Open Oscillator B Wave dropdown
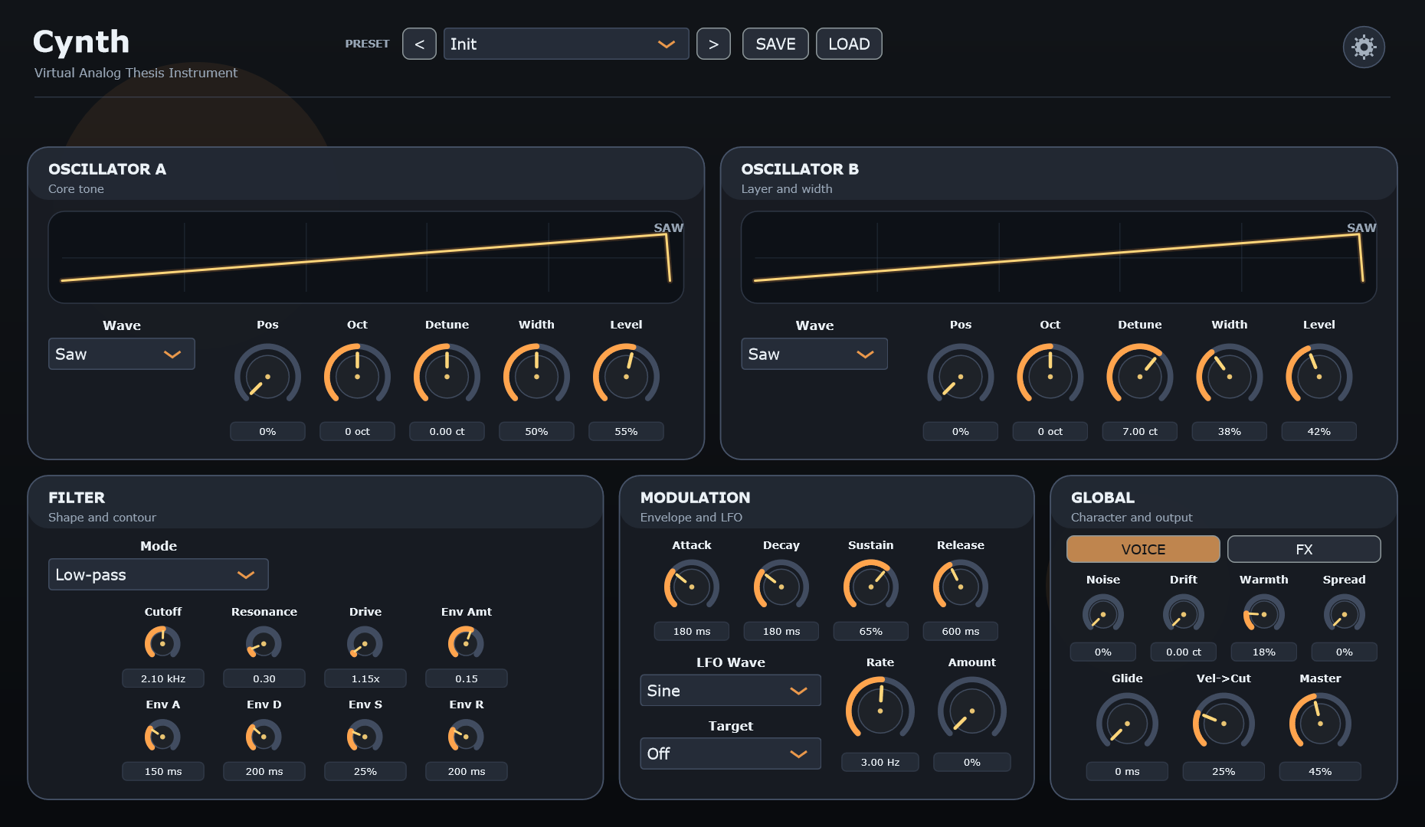 point(814,354)
